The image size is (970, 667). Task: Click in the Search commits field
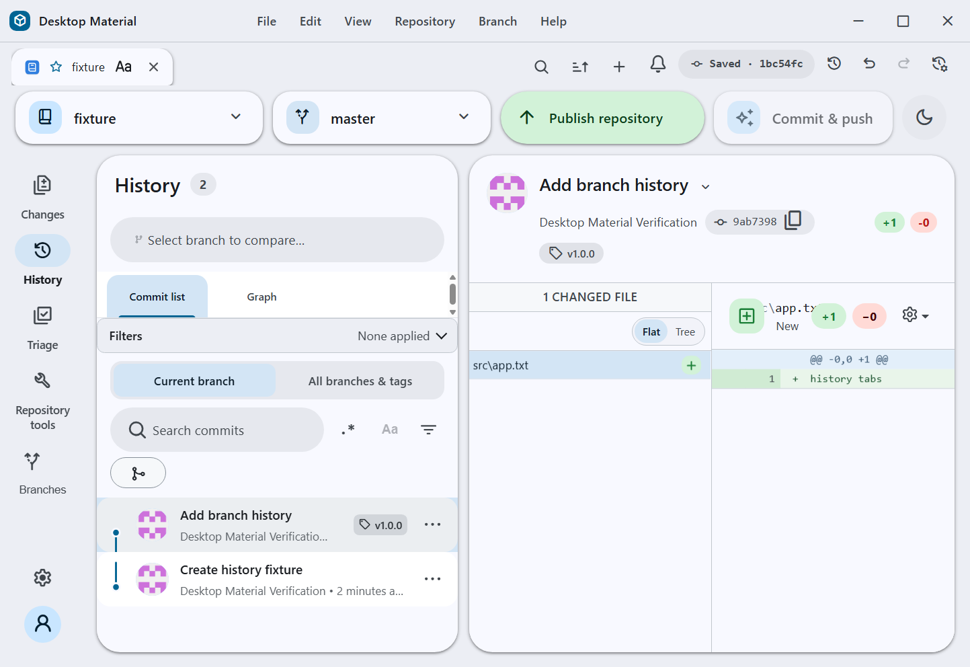click(217, 430)
